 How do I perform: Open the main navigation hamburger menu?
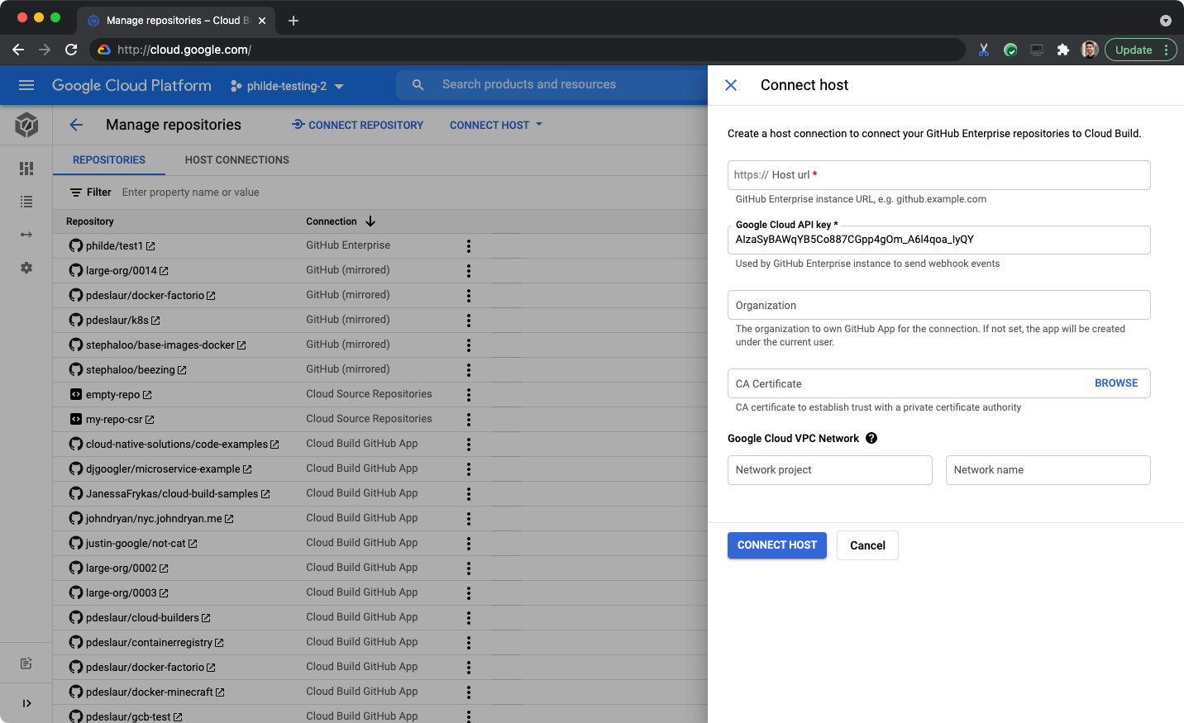click(x=26, y=85)
